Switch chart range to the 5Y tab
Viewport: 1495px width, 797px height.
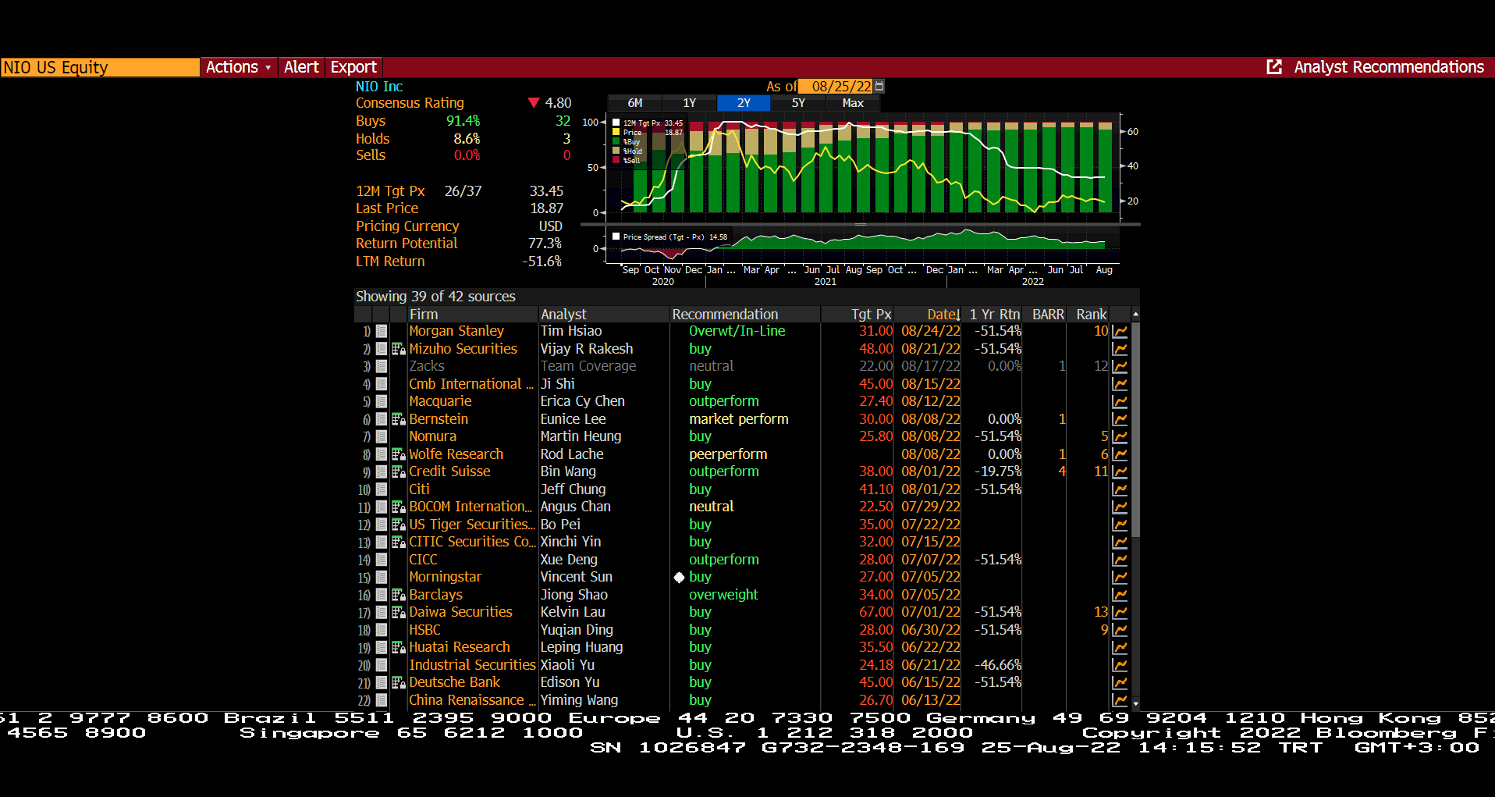tap(797, 103)
